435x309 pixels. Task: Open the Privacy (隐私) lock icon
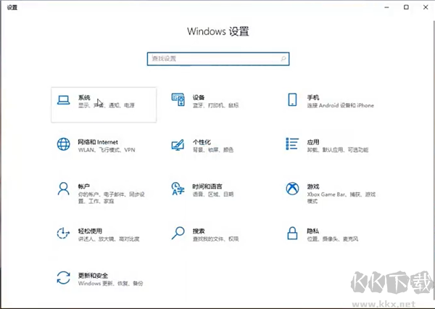[x=292, y=234]
